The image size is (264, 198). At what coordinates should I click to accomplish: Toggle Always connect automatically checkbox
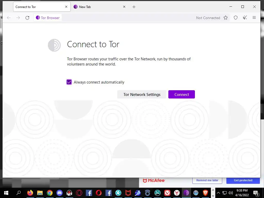[x=69, y=82]
